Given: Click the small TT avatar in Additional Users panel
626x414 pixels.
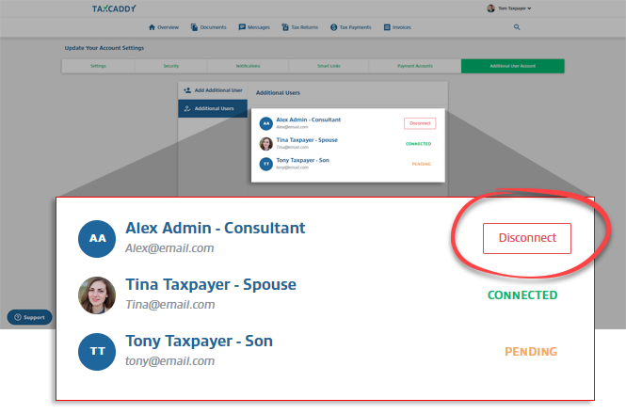Looking at the screenshot, I should coord(265,164).
